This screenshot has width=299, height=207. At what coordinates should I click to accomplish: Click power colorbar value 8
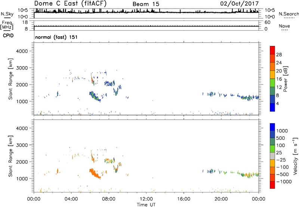pos(278,96)
